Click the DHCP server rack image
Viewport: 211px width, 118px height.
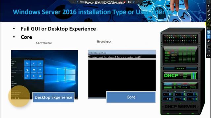(183, 71)
